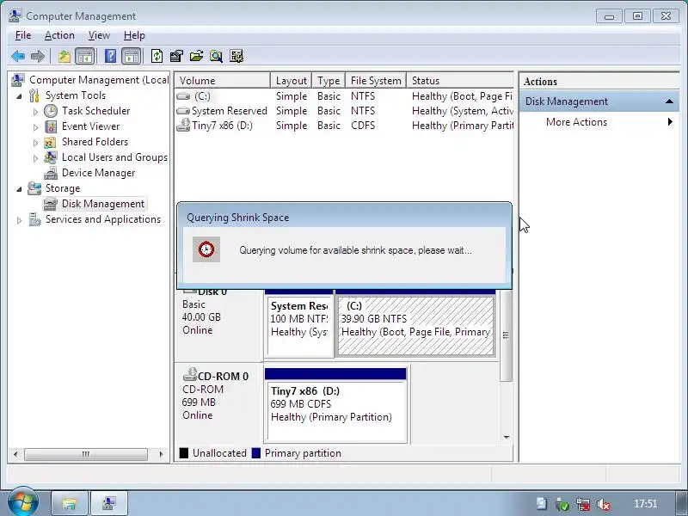
Task: Open the blue Help question mark icon
Action: coord(111,56)
